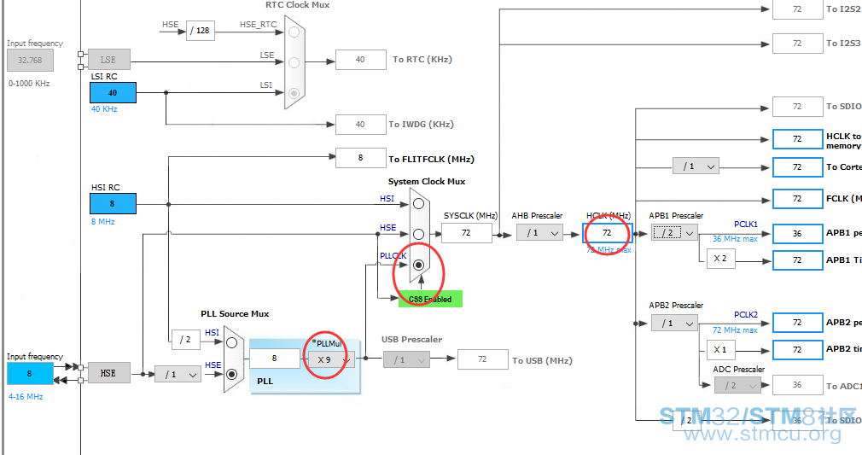Screen dimensions: 862x455
Task: Click the APB1 peripheral clocks 36 field
Action: [798, 233]
